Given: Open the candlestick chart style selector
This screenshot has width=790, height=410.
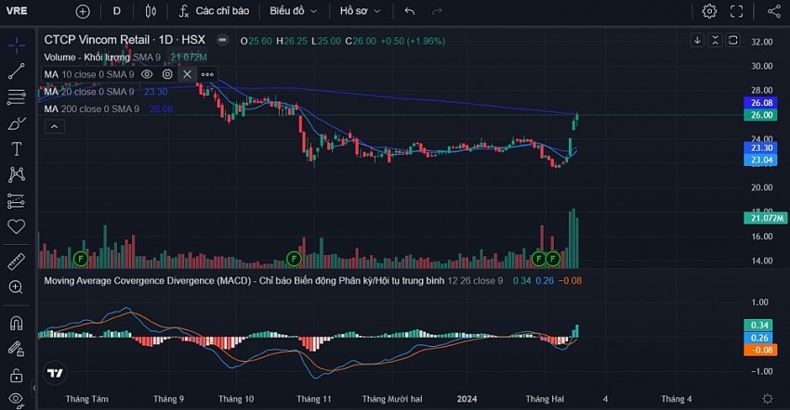Looking at the screenshot, I should 151,11.
